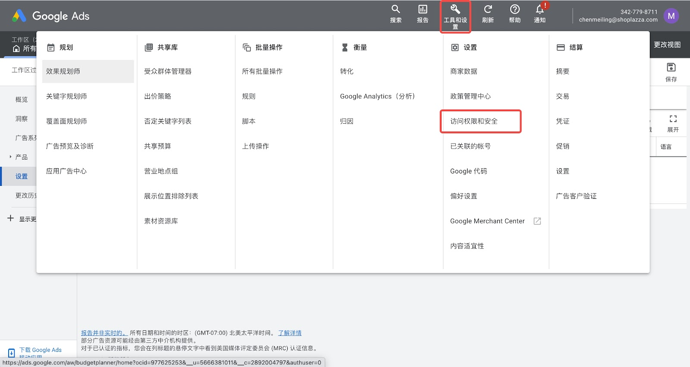690x367 pixels.
Task: Open 广告预览及诊断
Action: [70, 146]
